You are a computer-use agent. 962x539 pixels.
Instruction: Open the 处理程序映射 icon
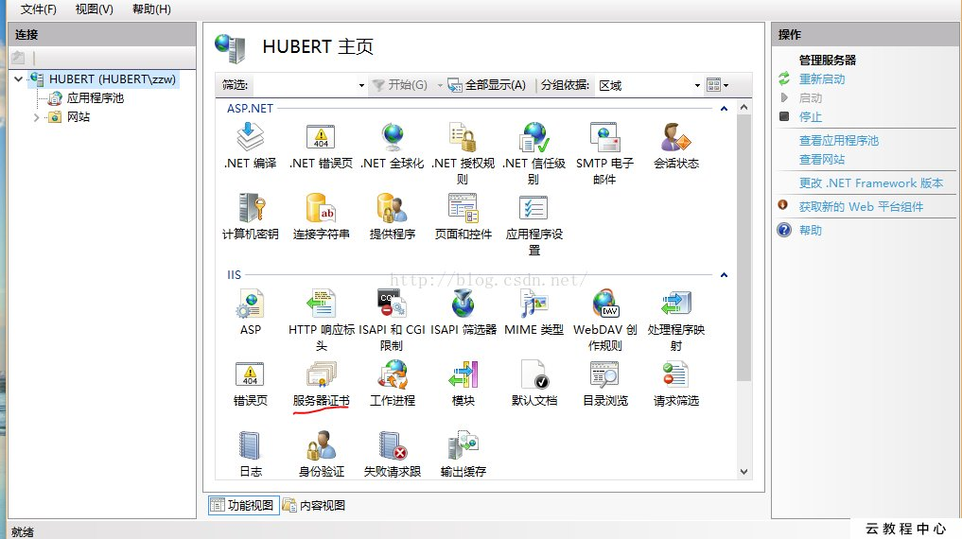(676, 304)
